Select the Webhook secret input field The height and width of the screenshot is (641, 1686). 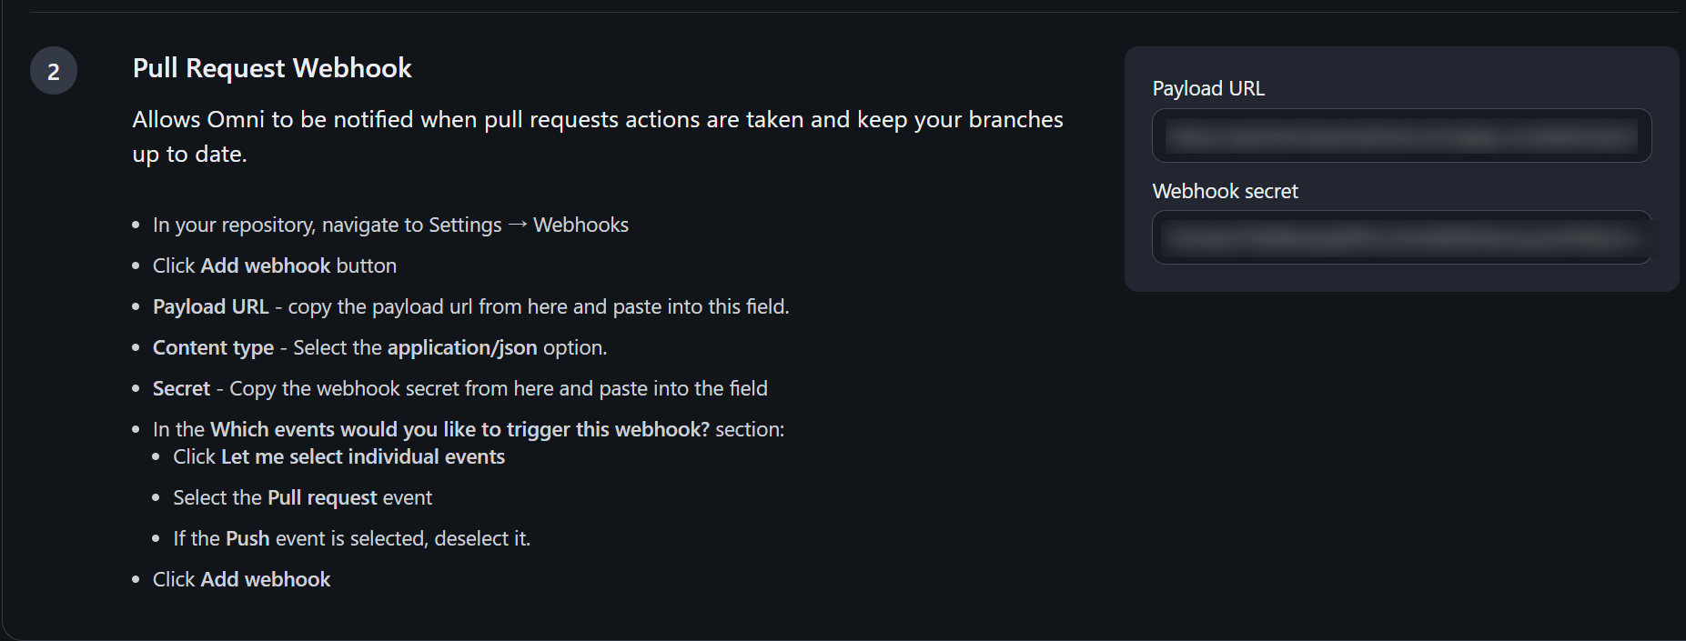[x=1401, y=238]
